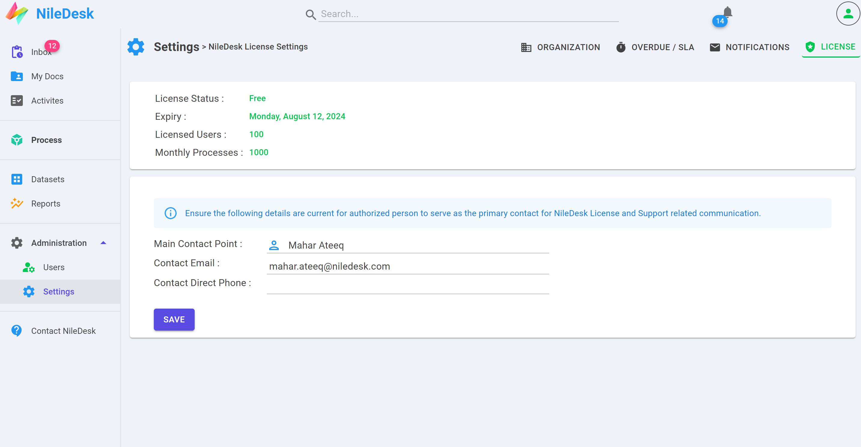This screenshot has height=447, width=861.
Task: Click the Process cube icon
Action: pos(17,140)
